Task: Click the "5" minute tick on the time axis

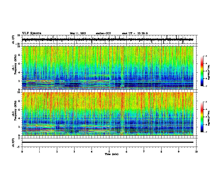Action: (x=109, y=152)
